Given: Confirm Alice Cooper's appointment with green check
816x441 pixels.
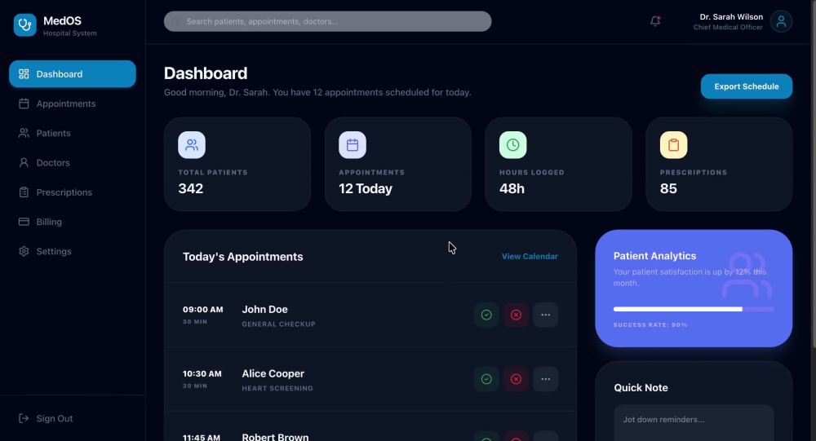Looking at the screenshot, I should click(x=486, y=379).
